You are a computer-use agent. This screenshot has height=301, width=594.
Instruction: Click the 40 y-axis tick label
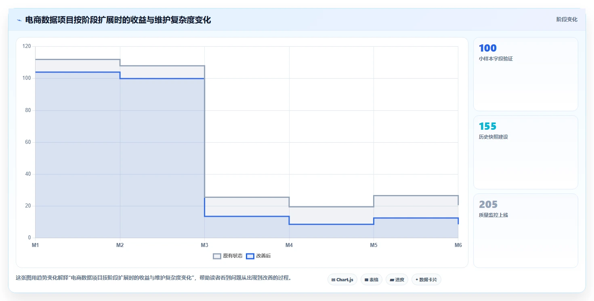[28, 174]
